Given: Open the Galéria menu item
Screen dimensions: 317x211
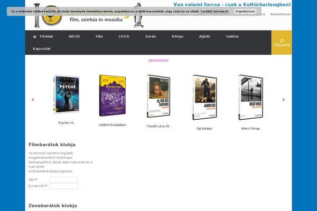Looking at the screenshot, I should 232,36.
